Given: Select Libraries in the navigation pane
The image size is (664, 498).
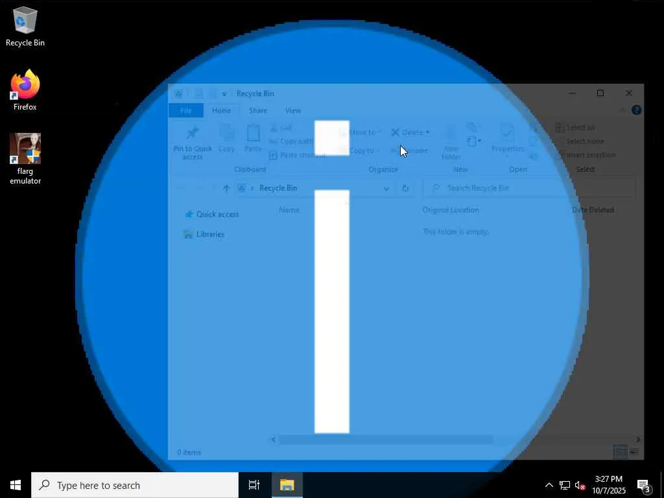Looking at the screenshot, I should (x=204, y=234).
